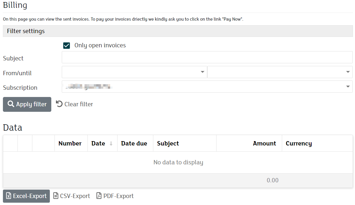Click the CSV document icon

coord(56,196)
